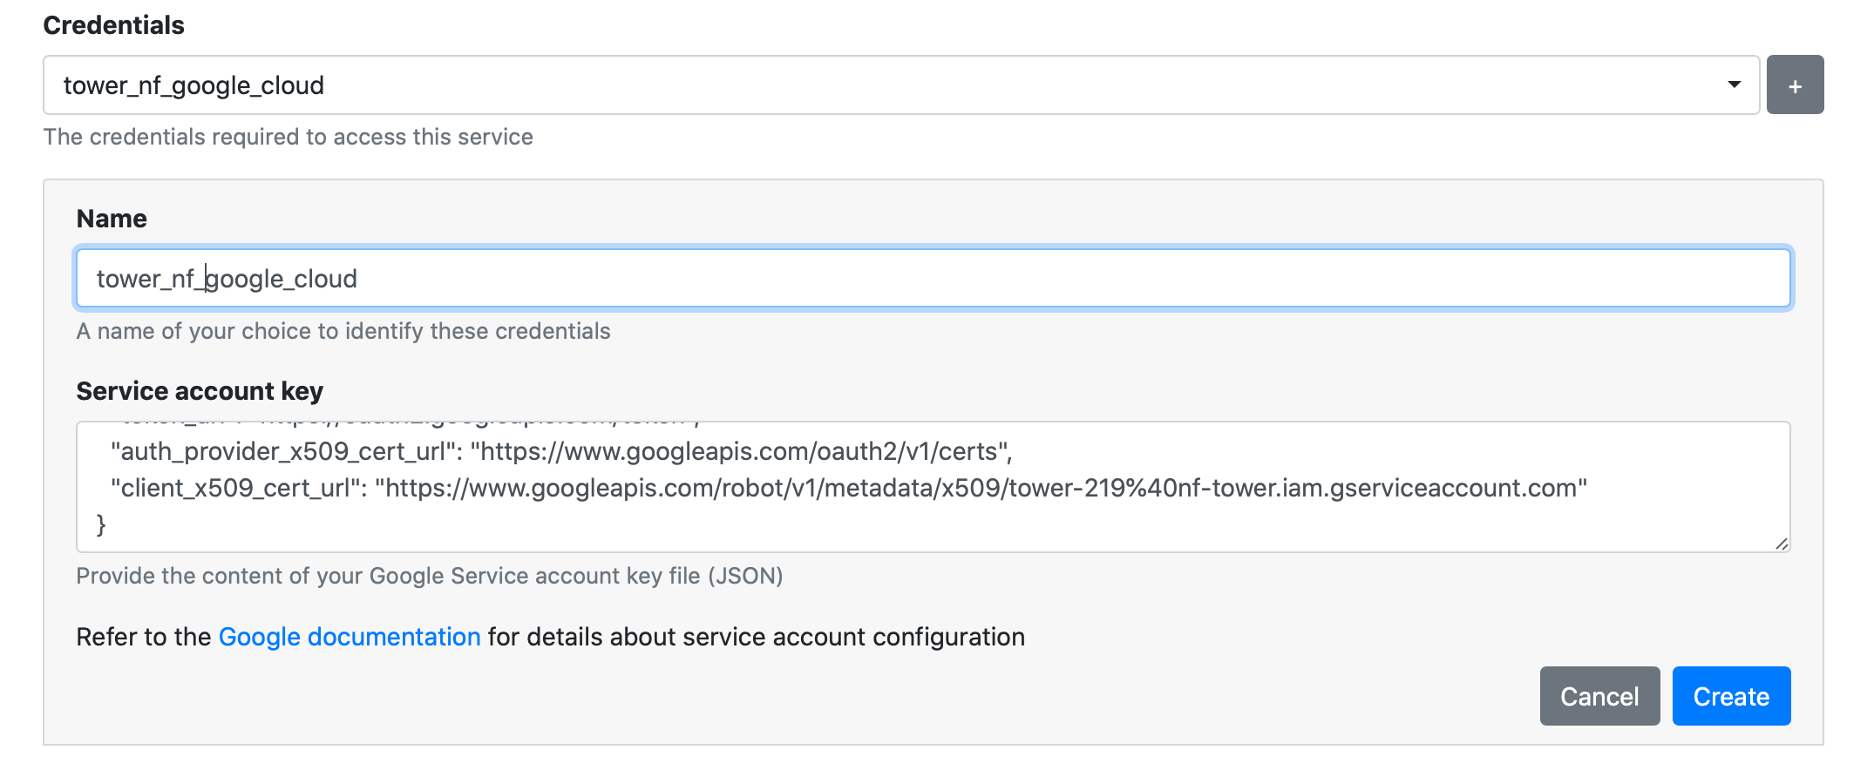Click the 'name of your choice' hint text

click(x=343, y=331)
